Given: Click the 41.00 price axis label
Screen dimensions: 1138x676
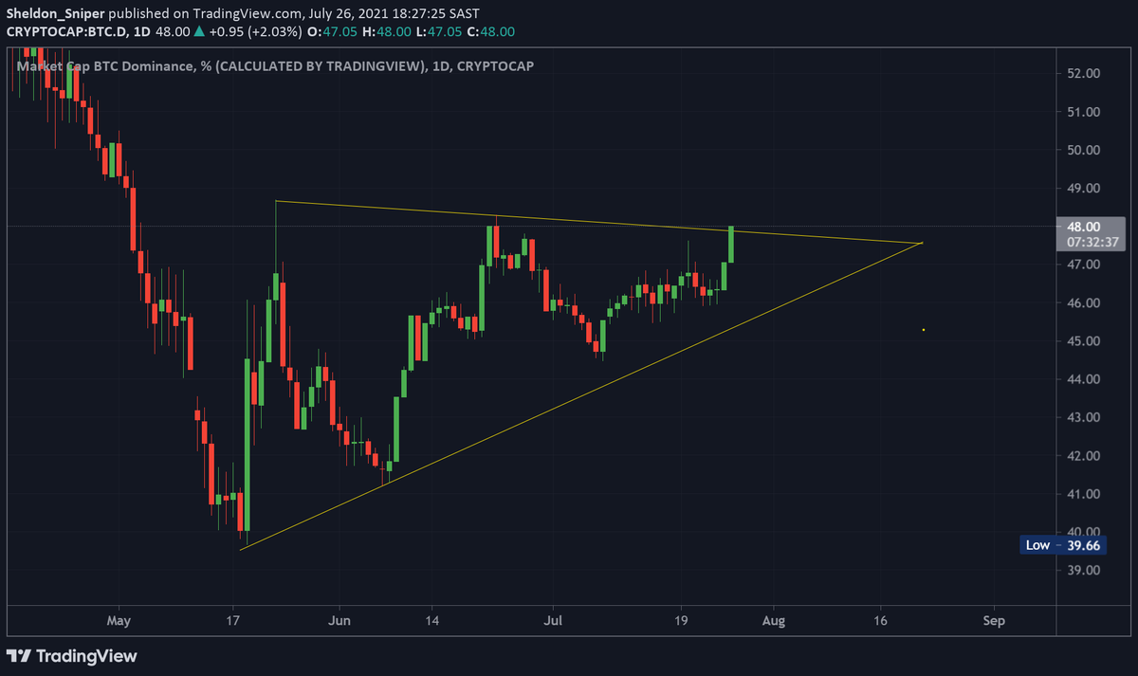Looking at the screenshot, I should click(1084, 494).
